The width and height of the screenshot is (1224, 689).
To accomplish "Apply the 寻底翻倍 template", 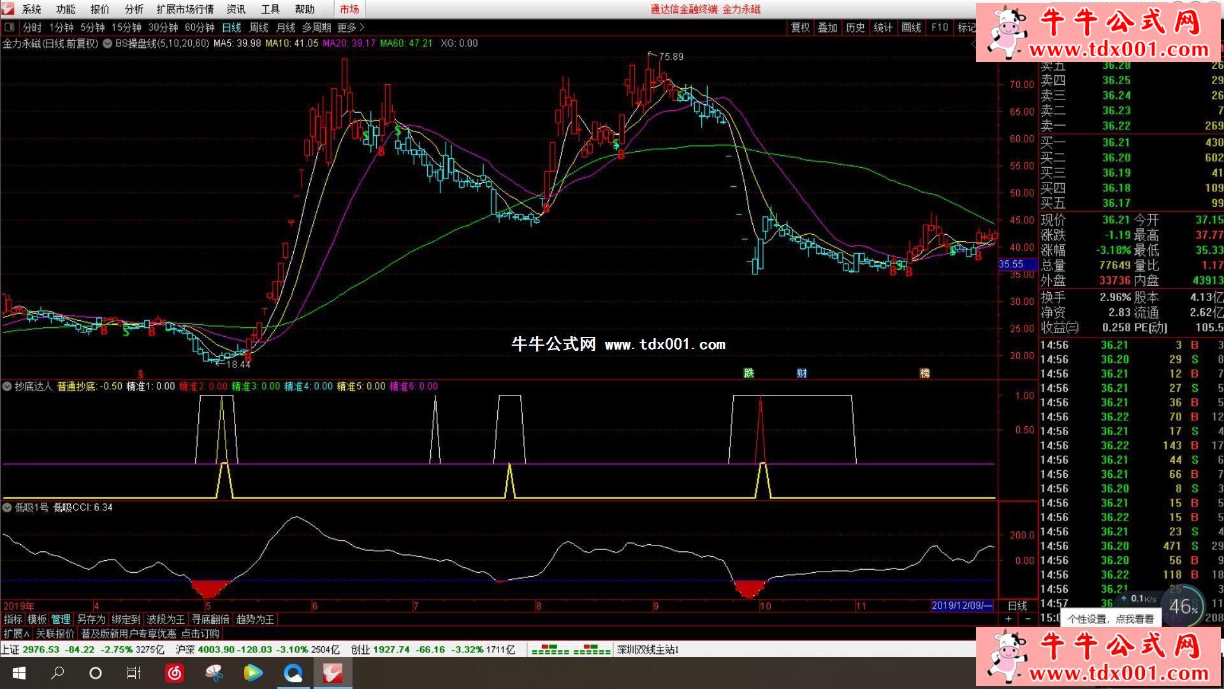I will tap(210, 619).
